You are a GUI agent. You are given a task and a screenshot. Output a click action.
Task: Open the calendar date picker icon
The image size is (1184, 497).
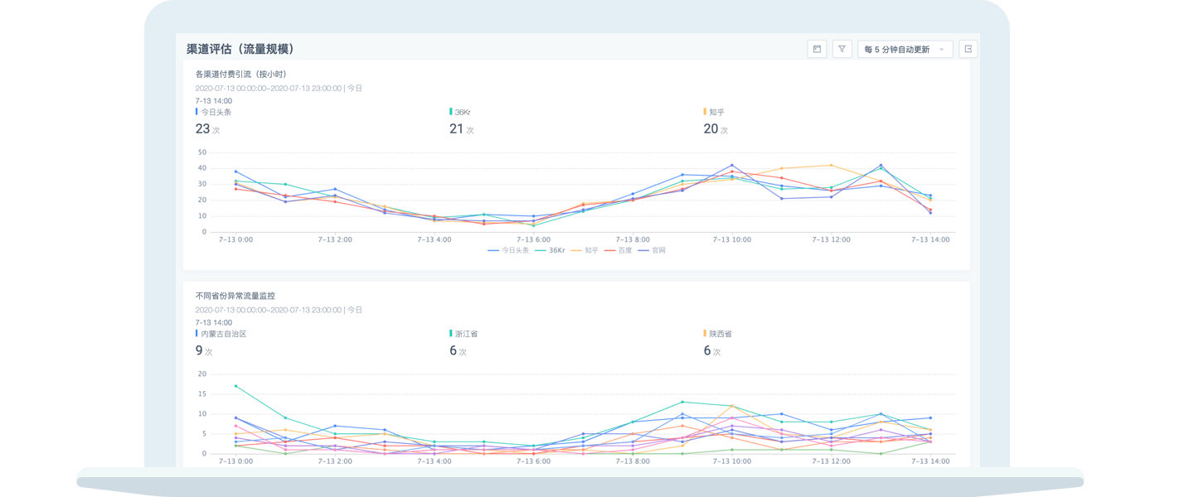pyautogui.click(x=817, y=50)
